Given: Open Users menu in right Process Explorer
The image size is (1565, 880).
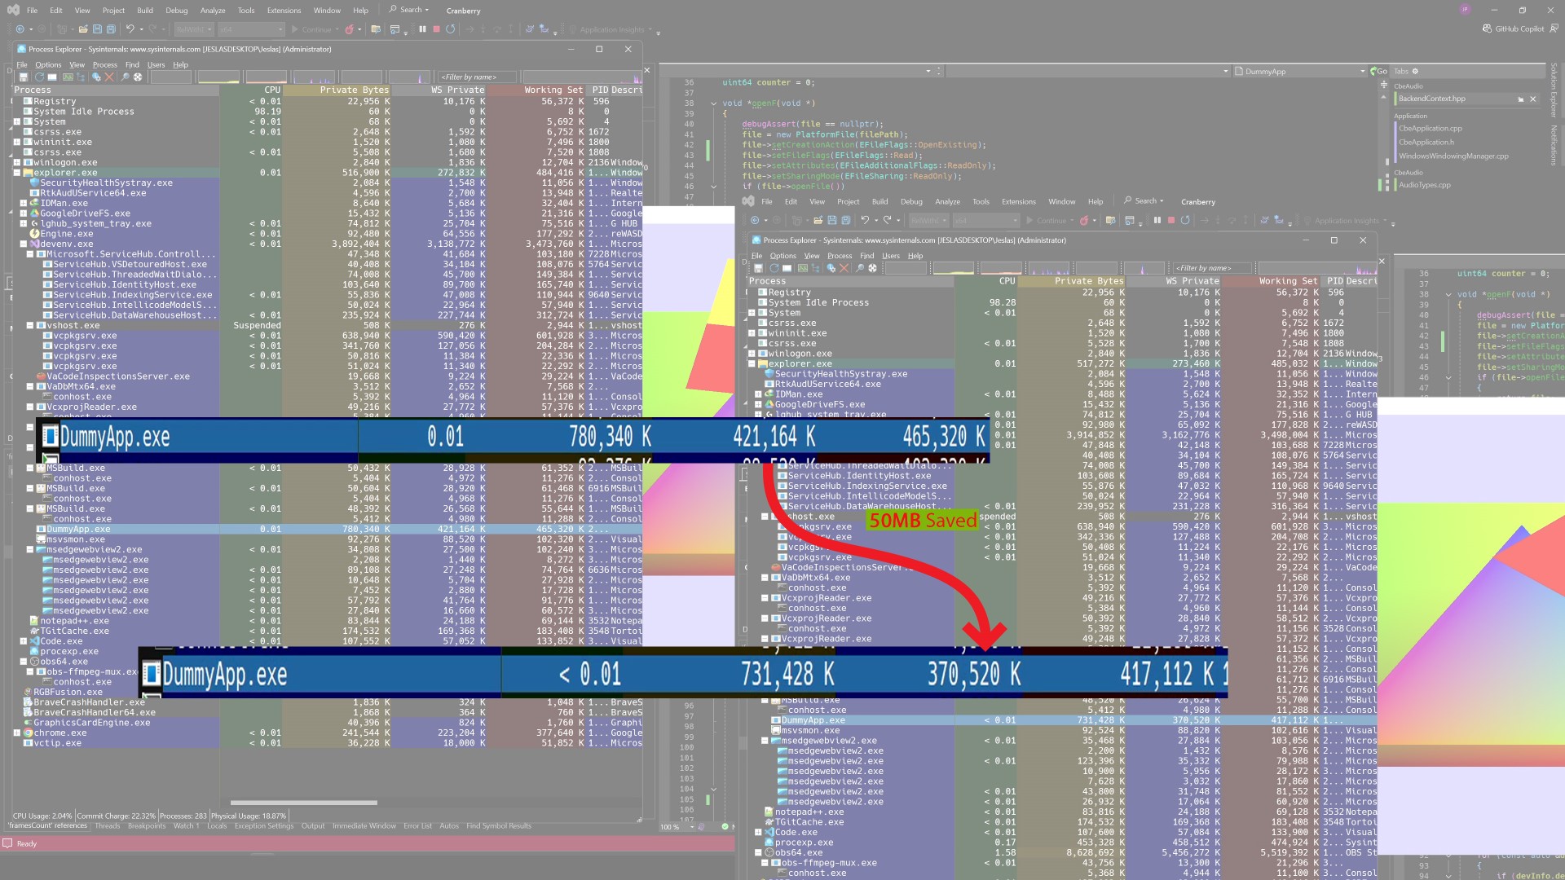Looking at the screenshot, I should [x=891, y=256].
